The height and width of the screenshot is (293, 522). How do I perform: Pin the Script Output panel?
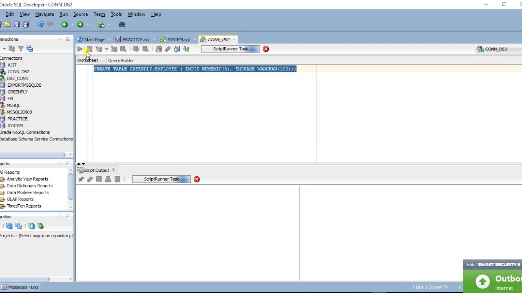81,179
